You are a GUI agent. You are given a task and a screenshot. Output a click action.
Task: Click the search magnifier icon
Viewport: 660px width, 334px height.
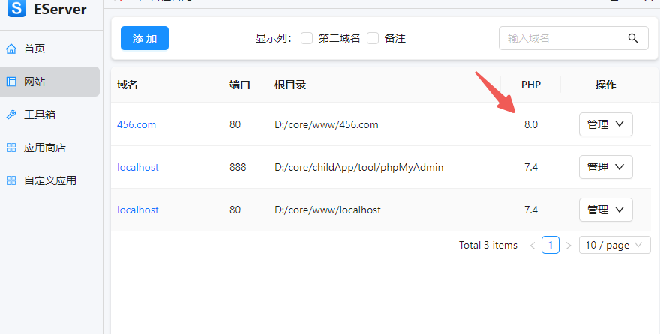(x=633, y=38)
